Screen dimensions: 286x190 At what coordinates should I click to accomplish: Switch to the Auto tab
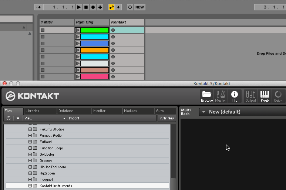pos(165,111)
